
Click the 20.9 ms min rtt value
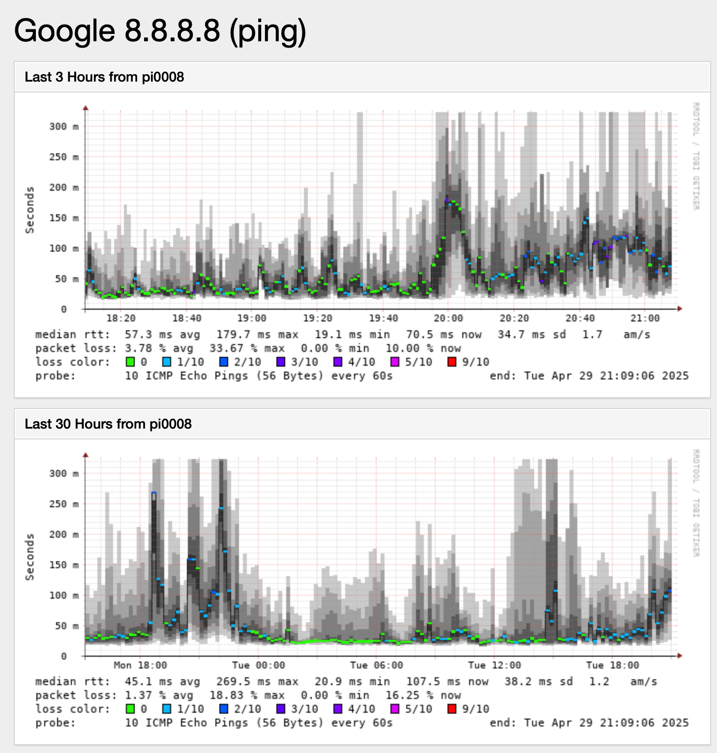coord(352,682)
